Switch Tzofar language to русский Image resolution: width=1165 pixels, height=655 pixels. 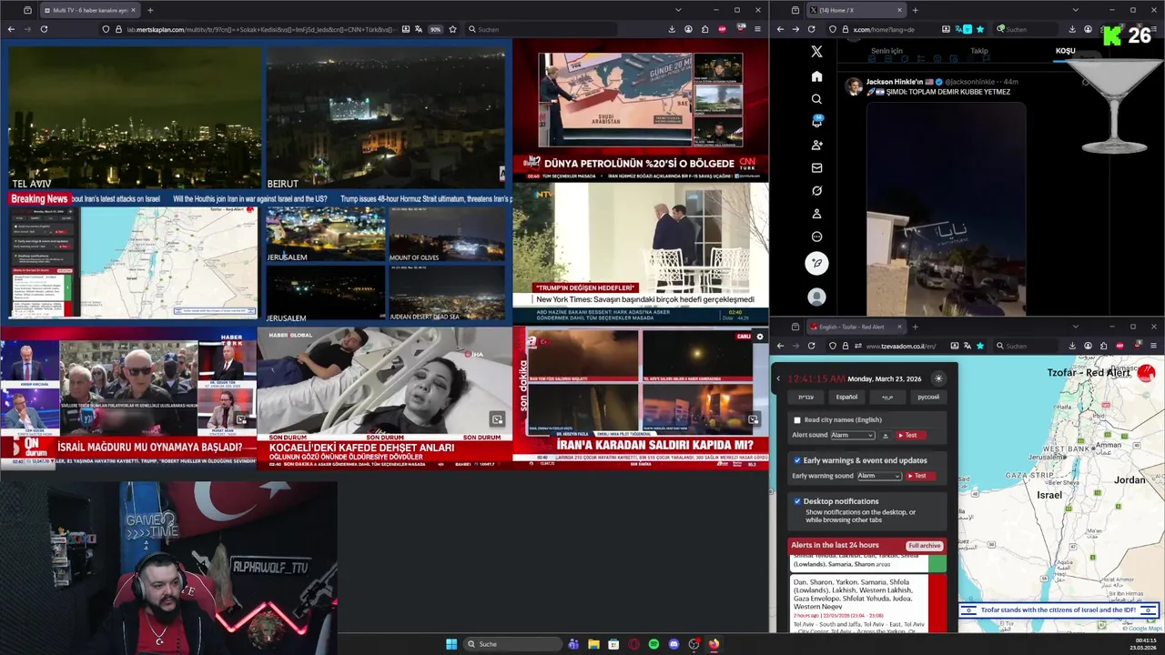pyautogui.click(x=927, y=397)
